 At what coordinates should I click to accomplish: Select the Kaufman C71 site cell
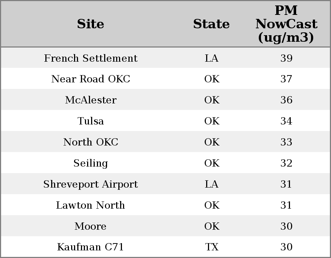90,247
